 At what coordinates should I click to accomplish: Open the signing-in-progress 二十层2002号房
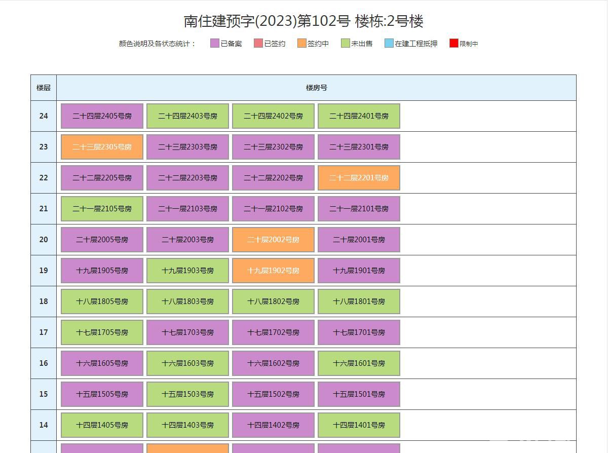(273, 240)
